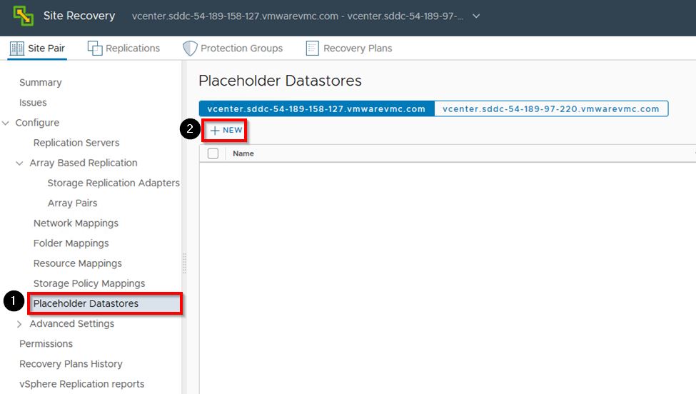The image size is (696, 394).
Task: Open the site pair dropdown chevron
Action: coord(476,16)
